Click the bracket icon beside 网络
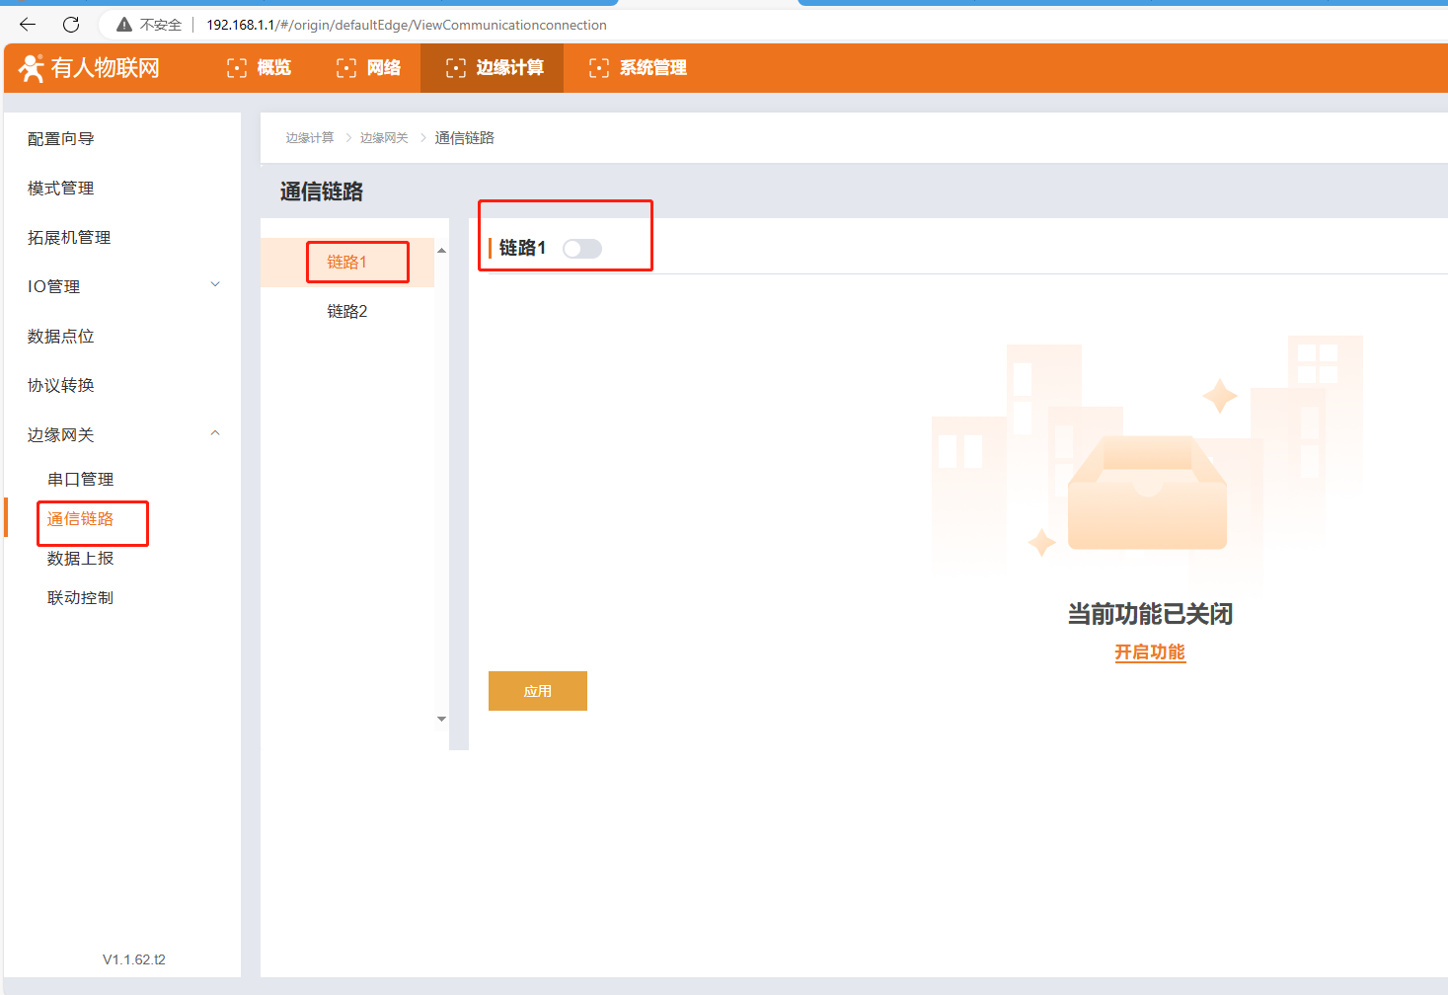Viewport: 1448px width, 995px height. pyautogui.click(x=346, y=68)
